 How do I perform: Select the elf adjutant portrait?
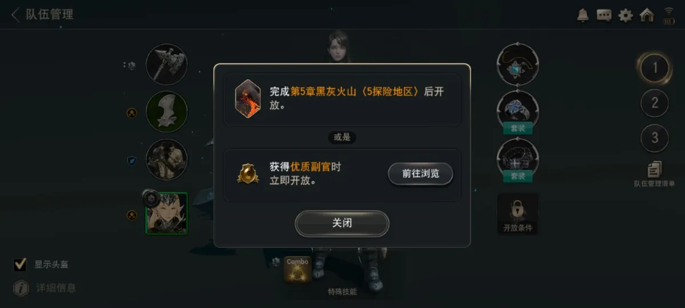click(x=166, y=213)
